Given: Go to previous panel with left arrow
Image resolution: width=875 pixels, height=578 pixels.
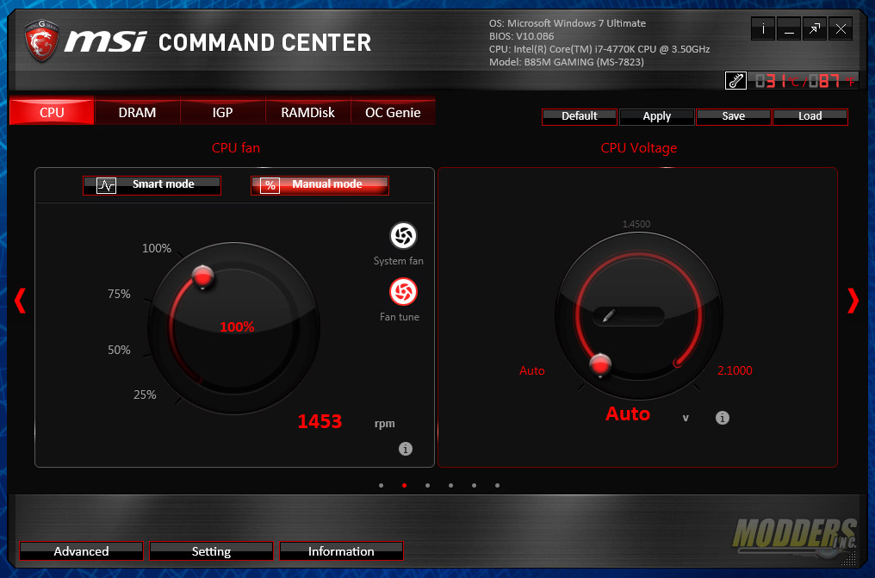Looking at the screenshot, I should pyautogui.click(x=20, y=300).
